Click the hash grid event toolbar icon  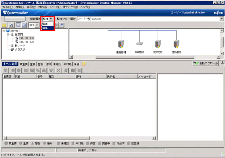(51, 70)
